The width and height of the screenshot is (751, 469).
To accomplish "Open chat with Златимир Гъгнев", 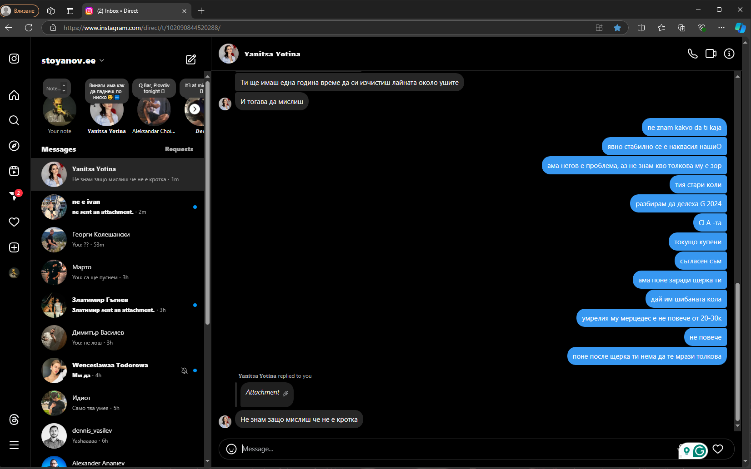I will click(118, 305).
